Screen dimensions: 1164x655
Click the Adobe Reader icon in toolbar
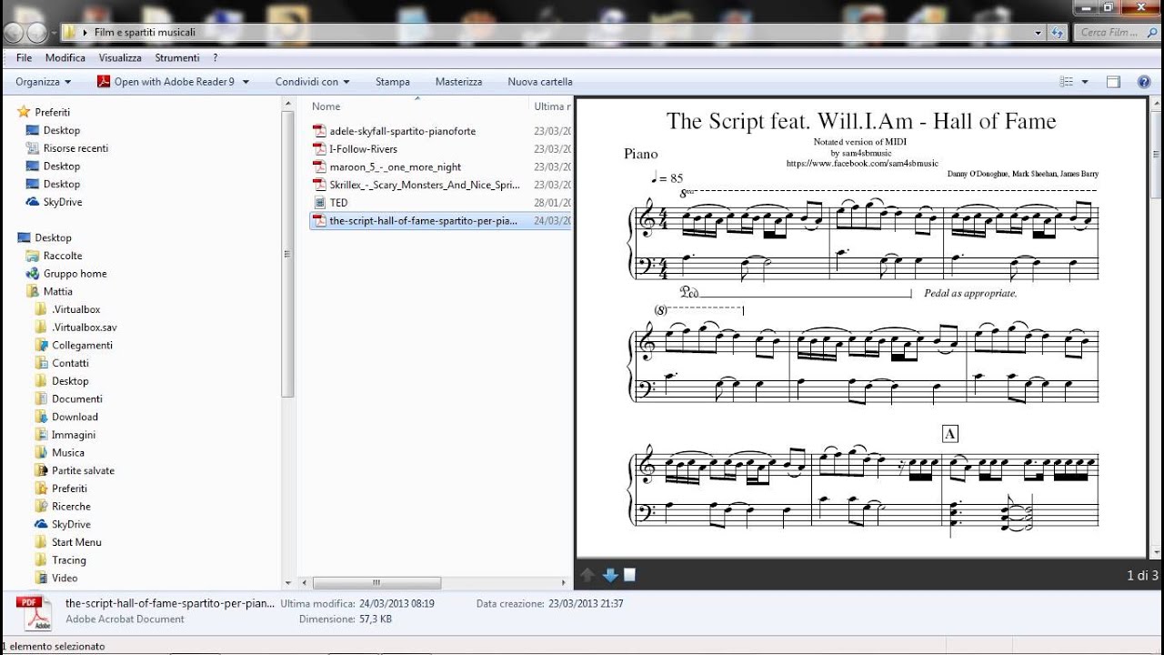104,81
